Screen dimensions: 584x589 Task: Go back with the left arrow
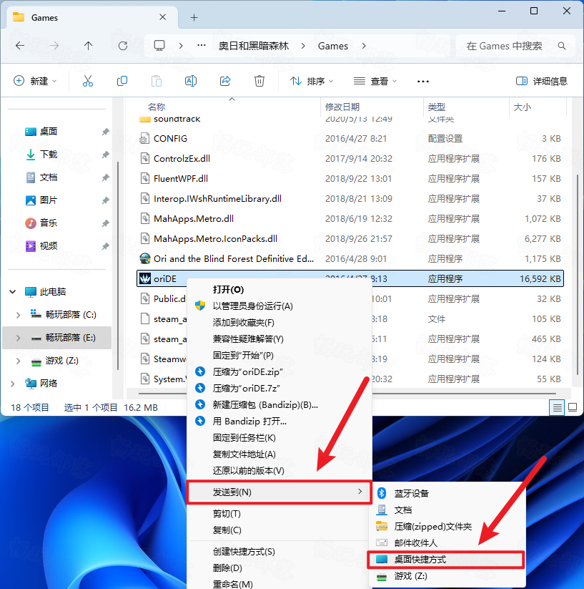[x=20, y=46]
